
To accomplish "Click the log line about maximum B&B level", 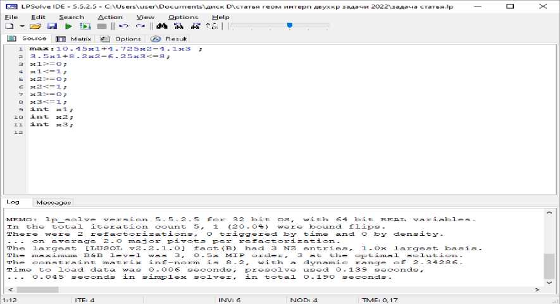I will point(235,255).
